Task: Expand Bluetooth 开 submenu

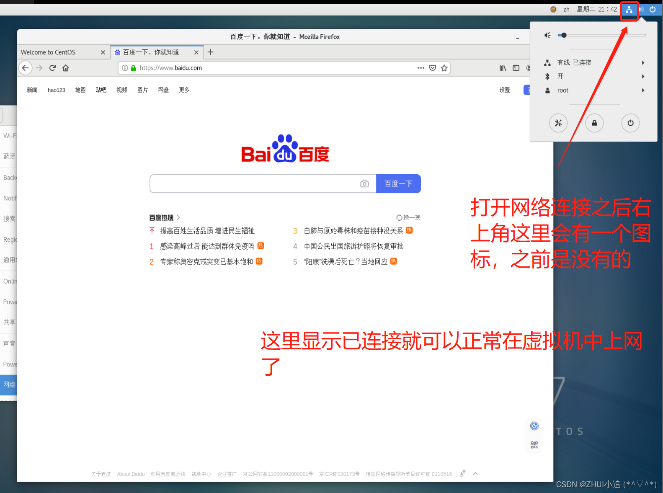Action: click(594, 76)
